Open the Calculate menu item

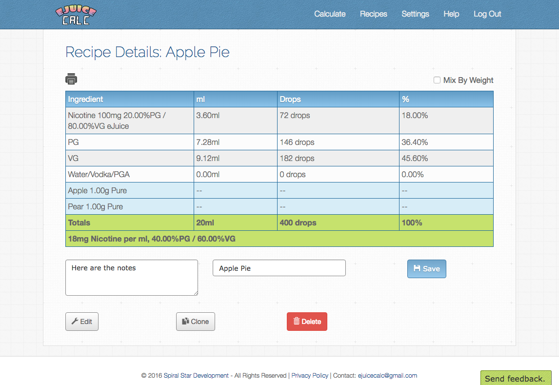pyautogui.click(x=330, y=14)
